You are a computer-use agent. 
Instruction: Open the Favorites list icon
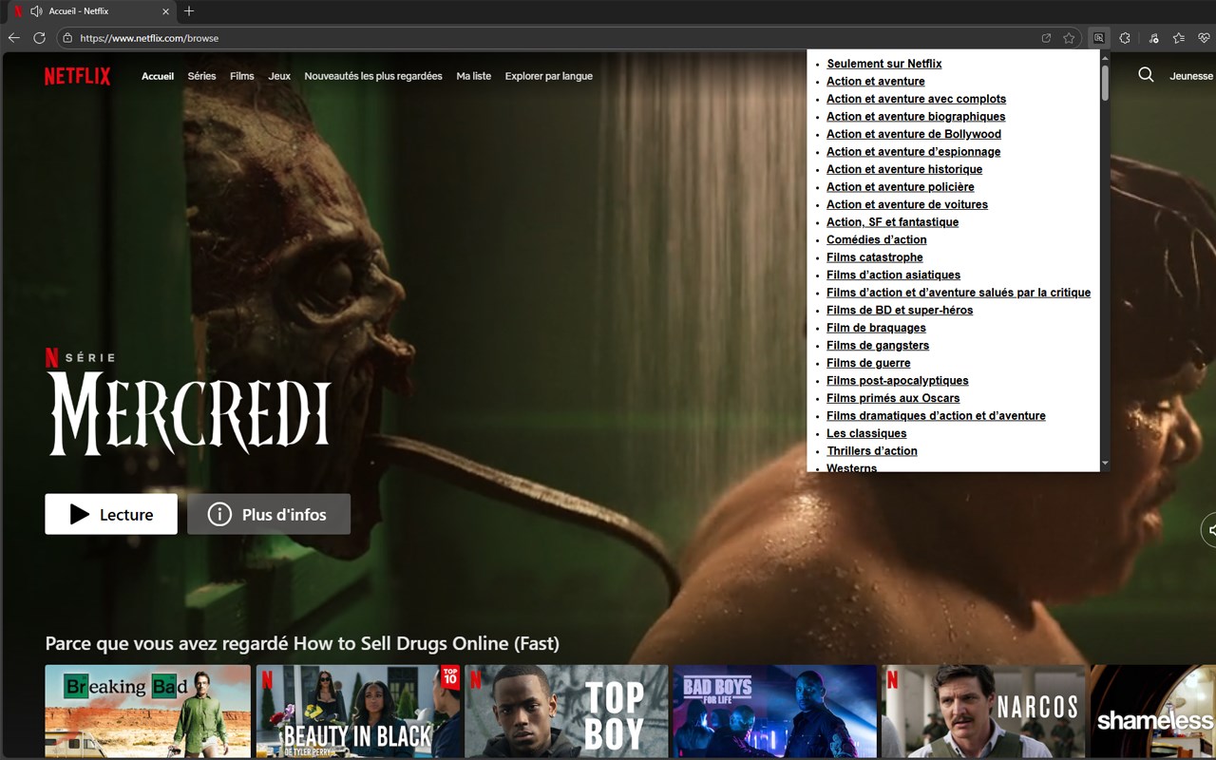click(x=1179, y=38)
